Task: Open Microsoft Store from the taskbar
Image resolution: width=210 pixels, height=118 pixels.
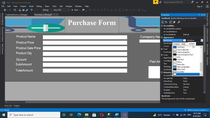Action: pos(94,115)
